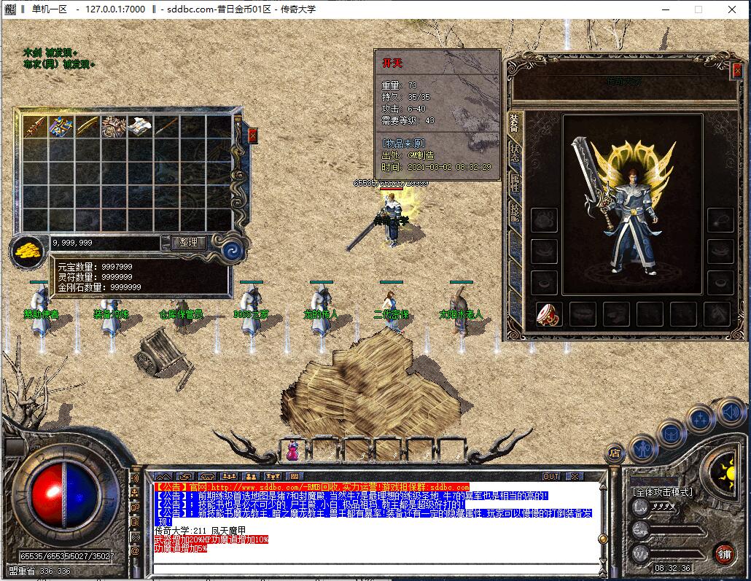Switch to the 属性 attributes tab
Viewport: 751px width, 581px height.
tap(515, 182)
